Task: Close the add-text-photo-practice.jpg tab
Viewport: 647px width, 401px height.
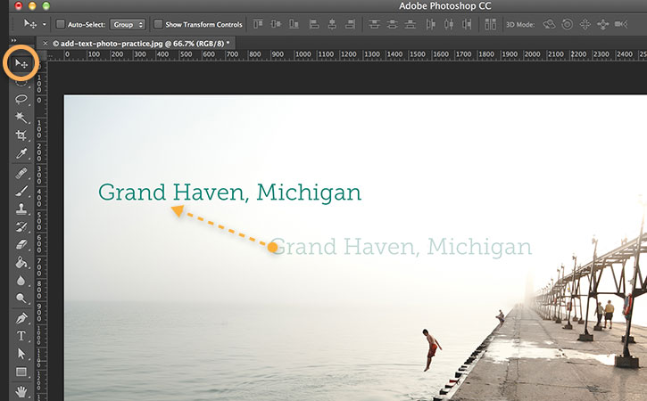Action: (x=45, y=43)
